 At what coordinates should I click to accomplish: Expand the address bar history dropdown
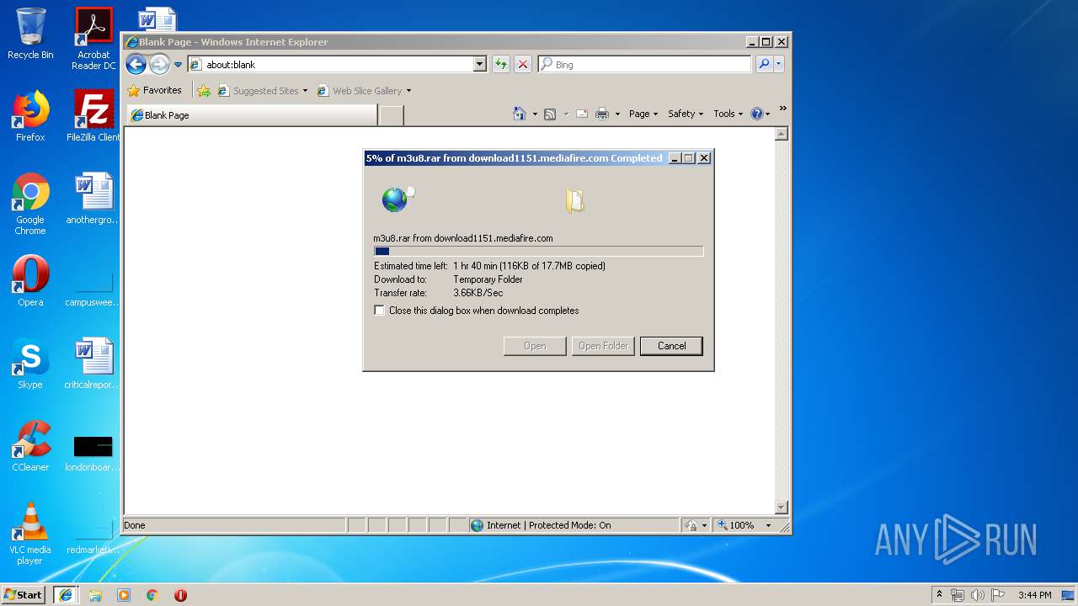tap(479, 64)
